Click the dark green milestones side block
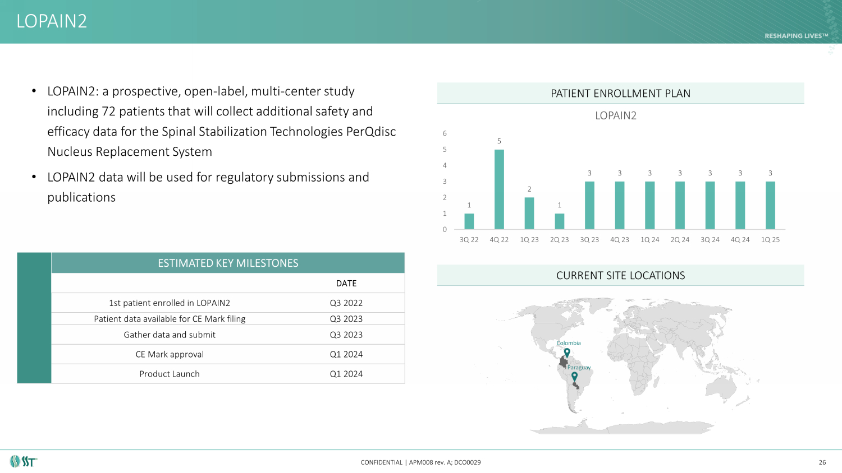 [x=34, y=318]
